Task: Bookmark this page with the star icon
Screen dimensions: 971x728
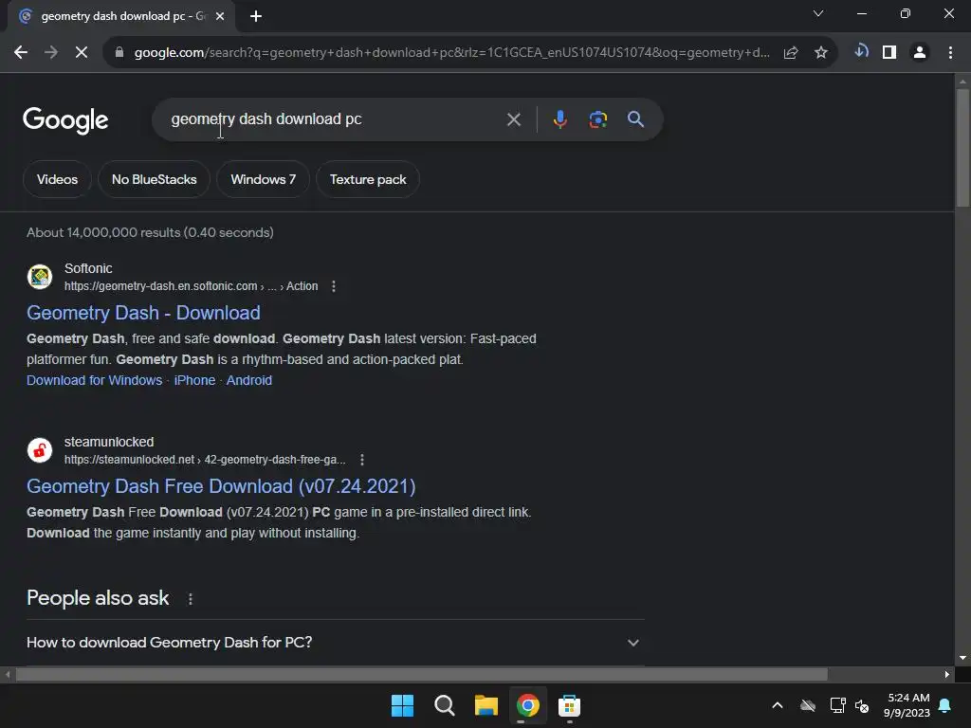Action: (x=820, y=53)
